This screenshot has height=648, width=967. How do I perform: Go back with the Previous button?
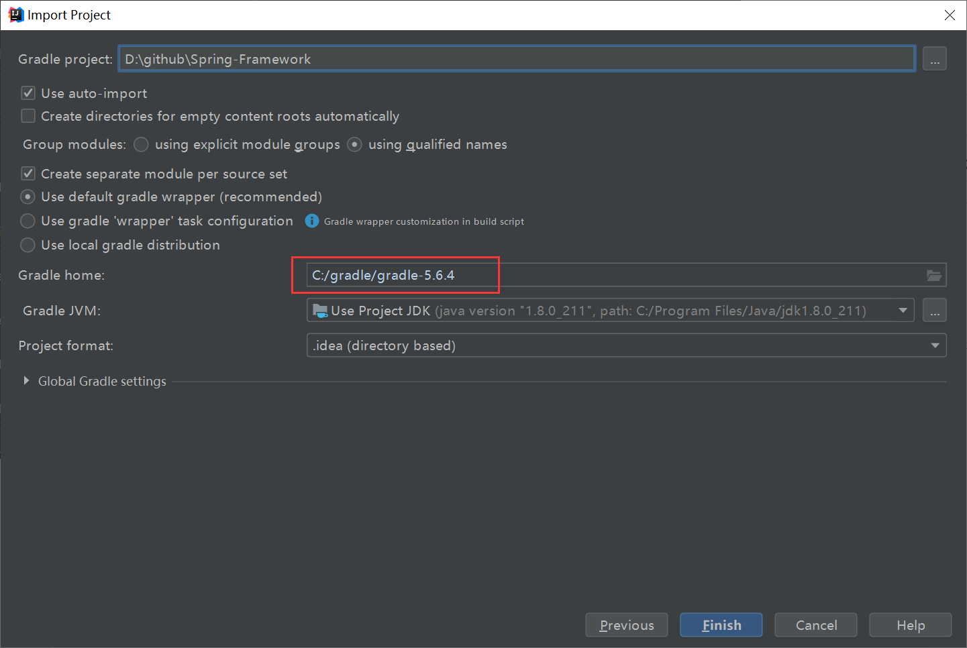(626, 625)
